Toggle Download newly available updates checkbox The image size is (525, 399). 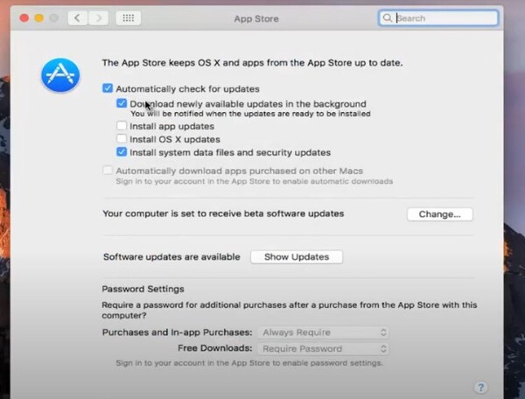(x=122, y=103)
